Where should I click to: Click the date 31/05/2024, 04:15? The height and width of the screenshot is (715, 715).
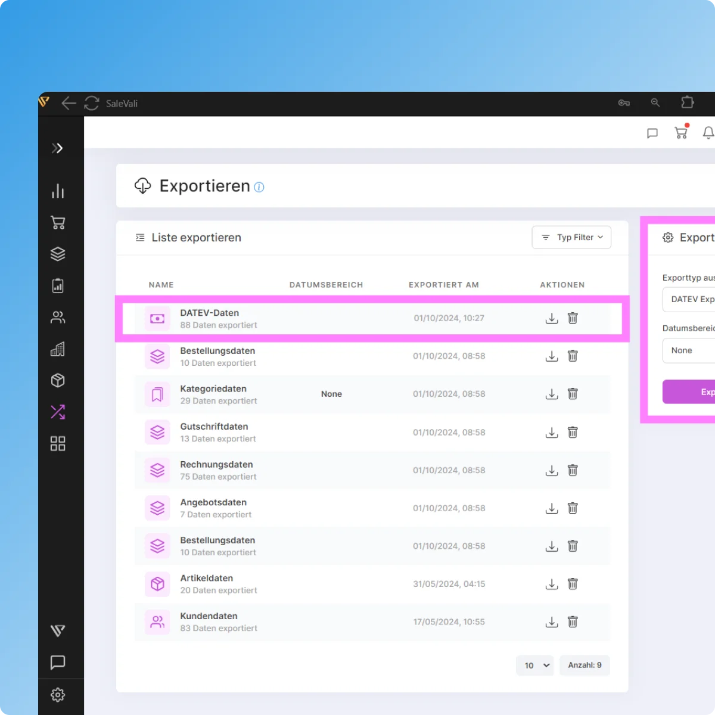449,584
